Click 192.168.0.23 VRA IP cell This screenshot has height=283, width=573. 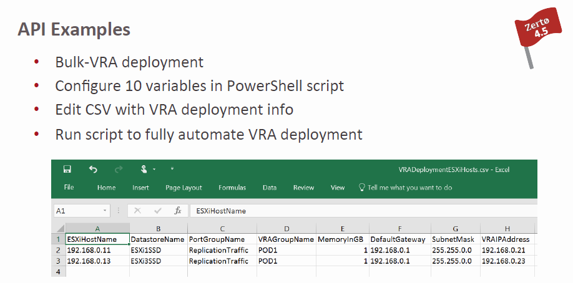pyautogui.click(x=507, y=261)
